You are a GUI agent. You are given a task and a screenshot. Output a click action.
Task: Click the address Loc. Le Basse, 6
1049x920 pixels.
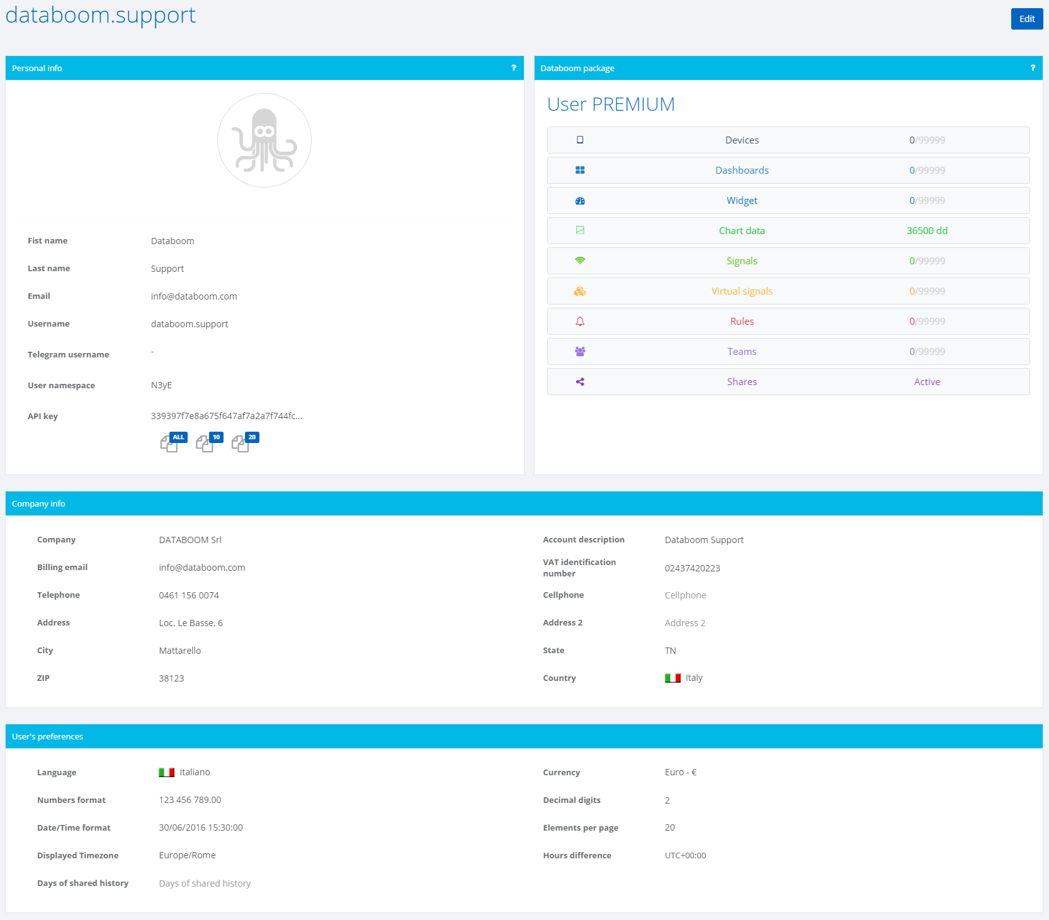[x=191, y=623]
